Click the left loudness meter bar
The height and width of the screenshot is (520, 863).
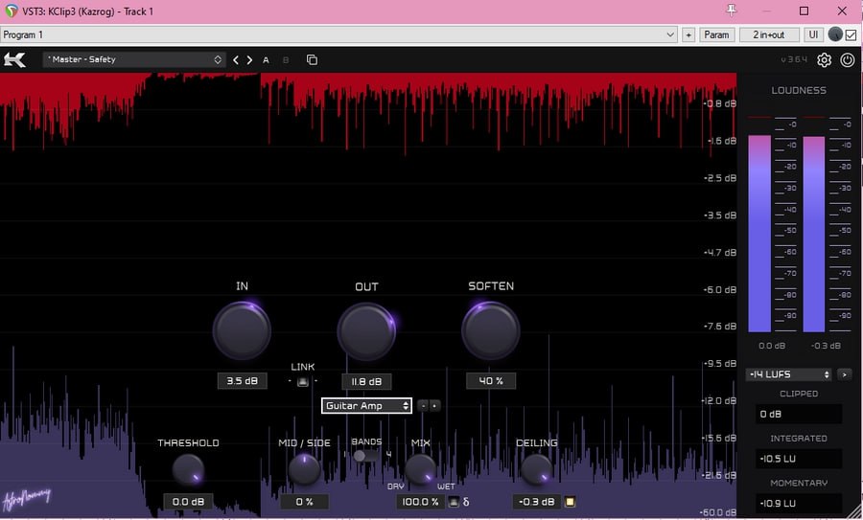pyautogui.click(x=759, y=234)
